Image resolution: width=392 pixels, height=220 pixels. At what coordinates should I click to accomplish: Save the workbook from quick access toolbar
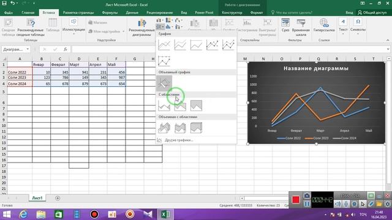4,3
